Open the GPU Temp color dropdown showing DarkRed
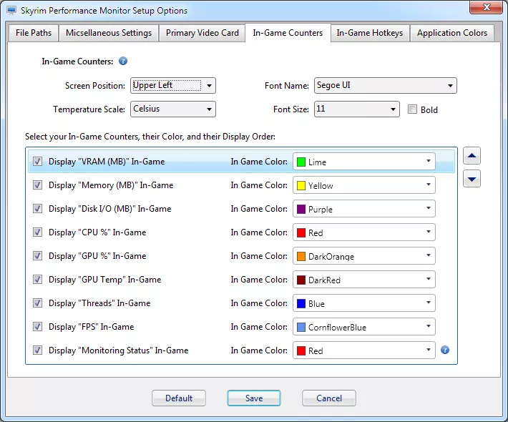 tap(364, 280)
